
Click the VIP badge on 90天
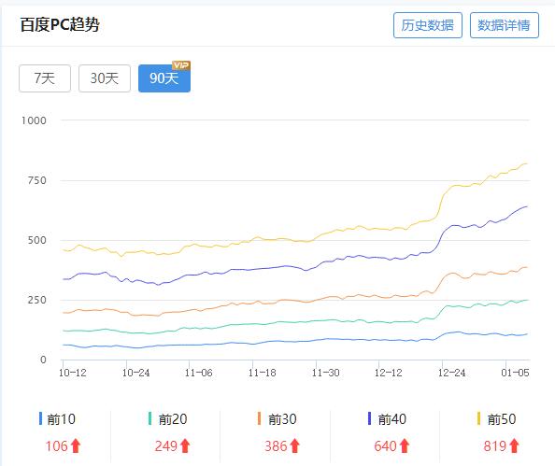pos(181,65)
